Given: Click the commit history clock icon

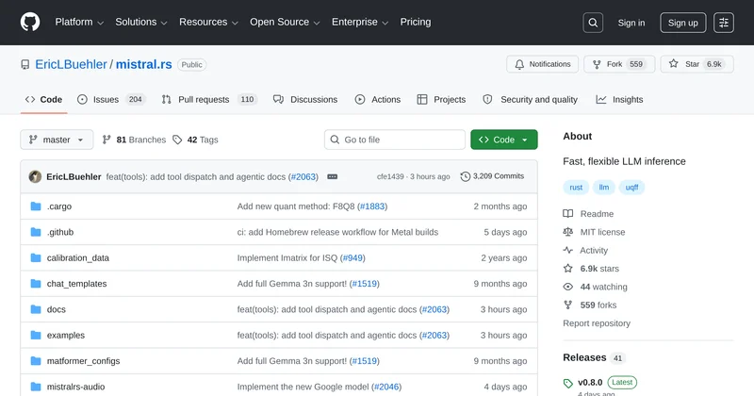Looking at the screenshot, I should click(465, 176).
